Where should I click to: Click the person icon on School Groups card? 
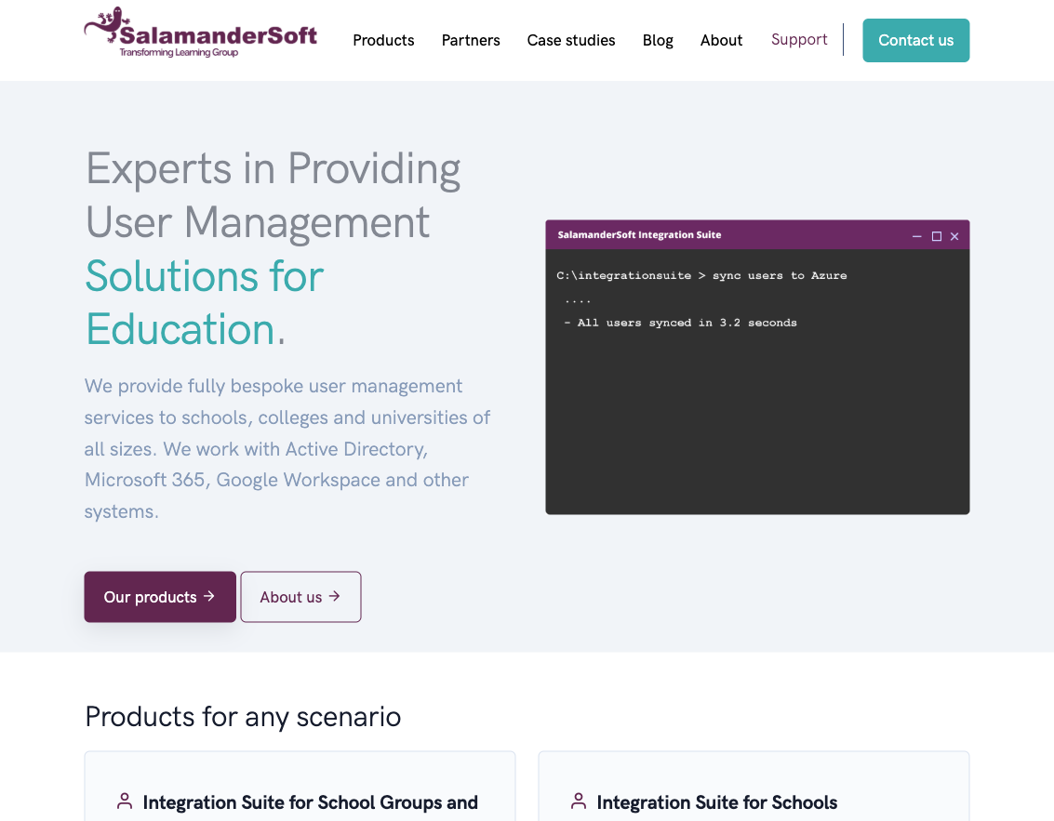click(x=125, y=800)
